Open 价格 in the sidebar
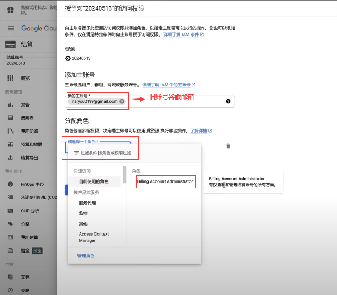 [25, 224]
